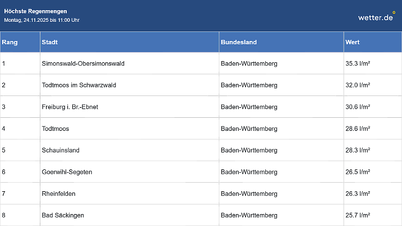Click the 25.7 l/m² value

pyautogui.click(x=358, y=215)
